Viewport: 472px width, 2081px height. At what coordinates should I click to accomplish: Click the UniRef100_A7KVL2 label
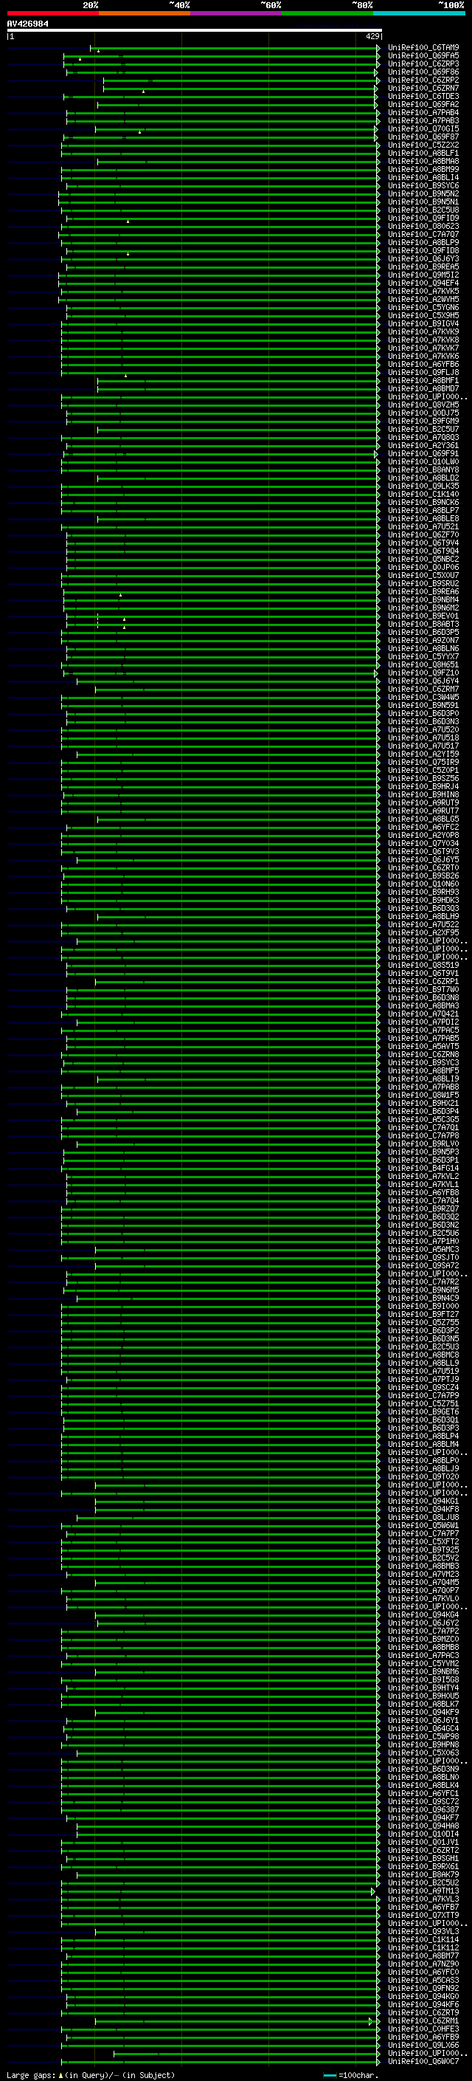423,1176
